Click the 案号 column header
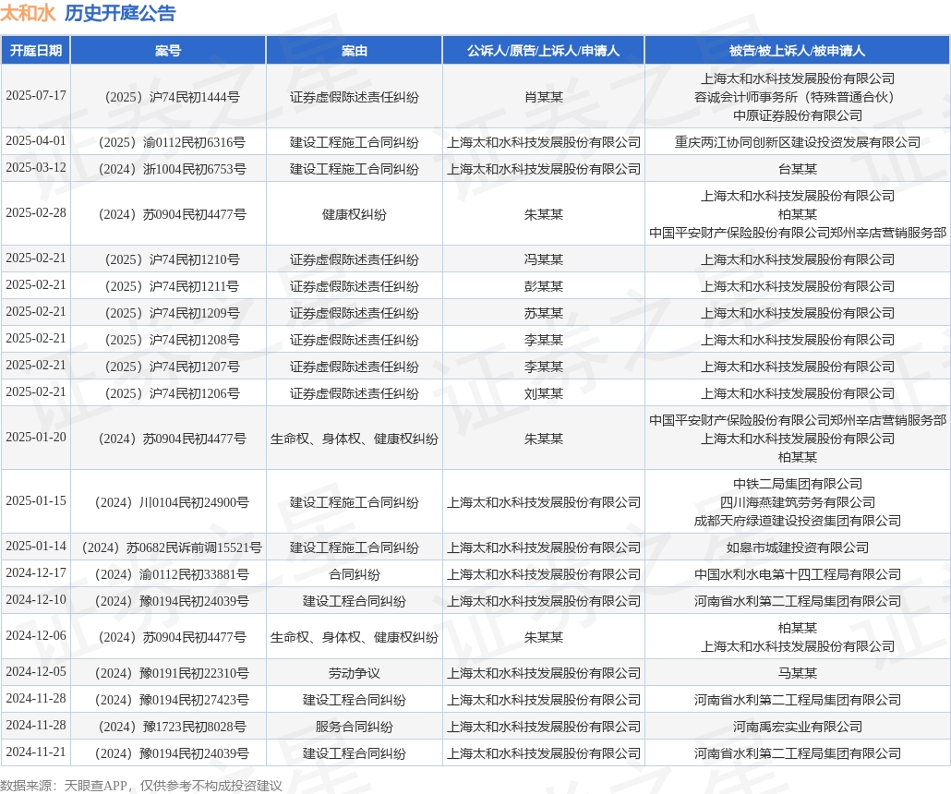Image resolution: width=951 pixels, height=794 pixels. pyautogui.click(x=168, y=51)
